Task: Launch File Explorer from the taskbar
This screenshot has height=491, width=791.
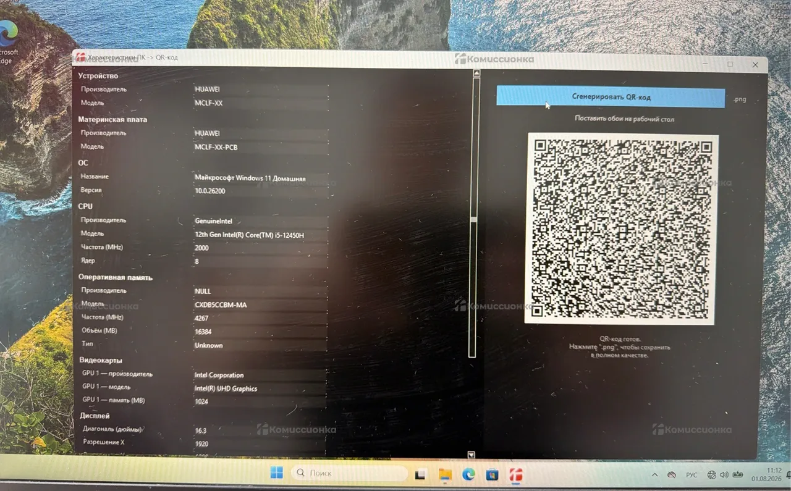Action: tap(445, 474)
